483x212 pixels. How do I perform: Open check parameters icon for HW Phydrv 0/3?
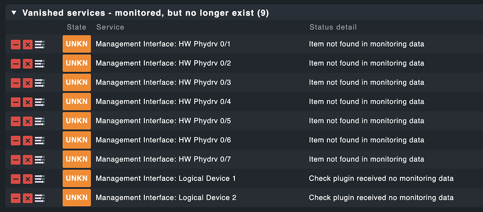40,83
